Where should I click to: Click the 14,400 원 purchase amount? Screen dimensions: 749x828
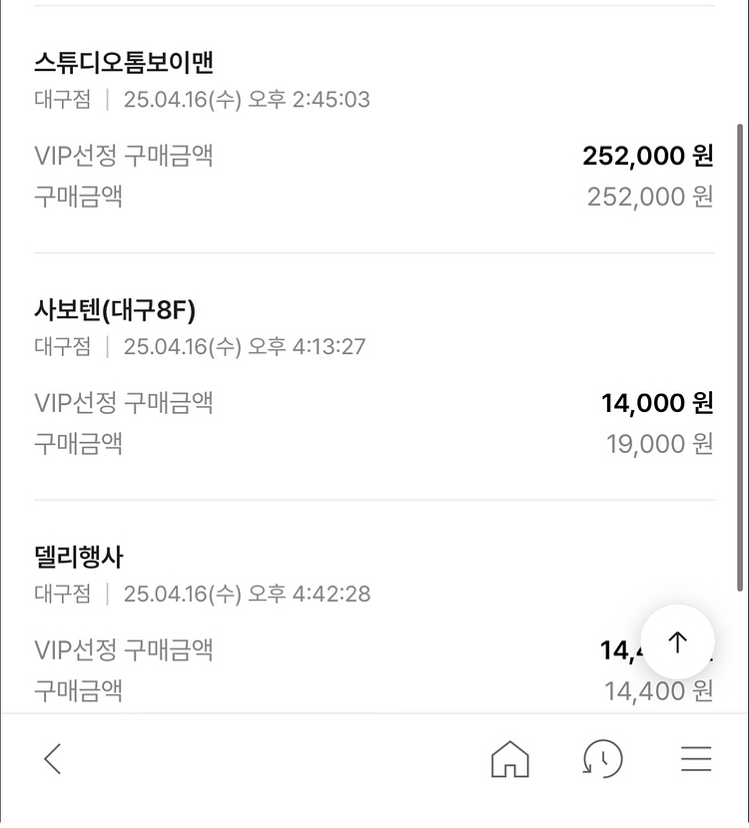point(658,690)
